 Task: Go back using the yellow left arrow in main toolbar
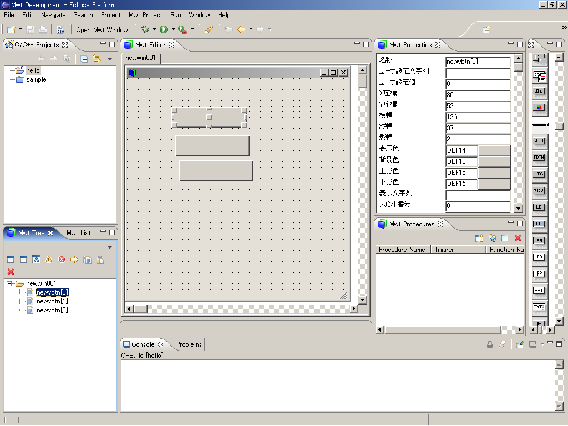[241, 29]
